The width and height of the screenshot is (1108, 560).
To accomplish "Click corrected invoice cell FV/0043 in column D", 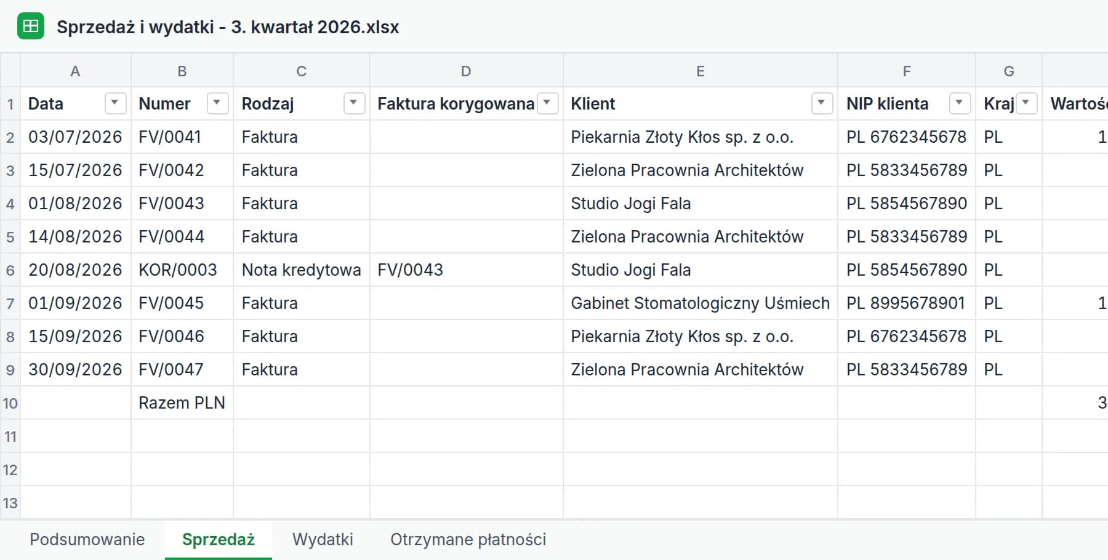I will pyautogui.click(x=467, y=270).
